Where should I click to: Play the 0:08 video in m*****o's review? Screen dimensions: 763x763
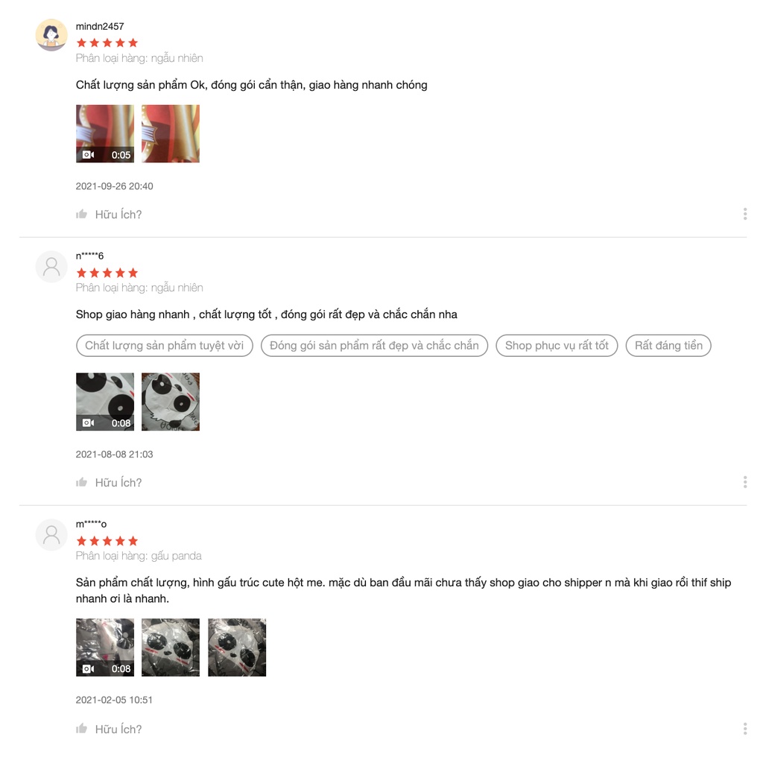tap(105, 648)
